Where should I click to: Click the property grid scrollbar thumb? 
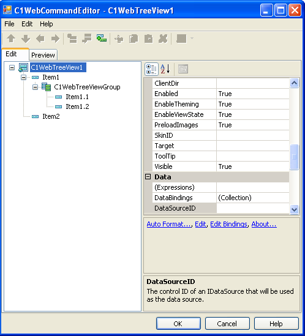(x=294, y=157)
